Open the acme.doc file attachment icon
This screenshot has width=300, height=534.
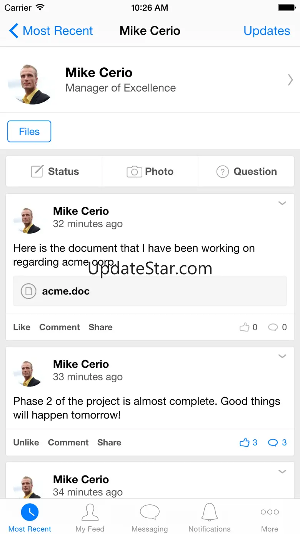pos(28,291)
